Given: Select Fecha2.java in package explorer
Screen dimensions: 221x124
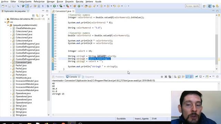Looking at the screenshot, I should point(21,69).
